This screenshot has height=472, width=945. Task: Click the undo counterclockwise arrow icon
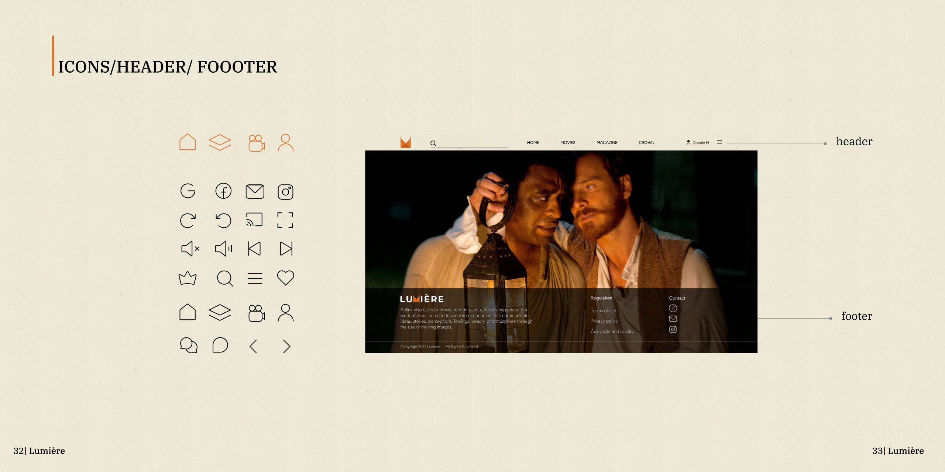(x=223, y=221)
